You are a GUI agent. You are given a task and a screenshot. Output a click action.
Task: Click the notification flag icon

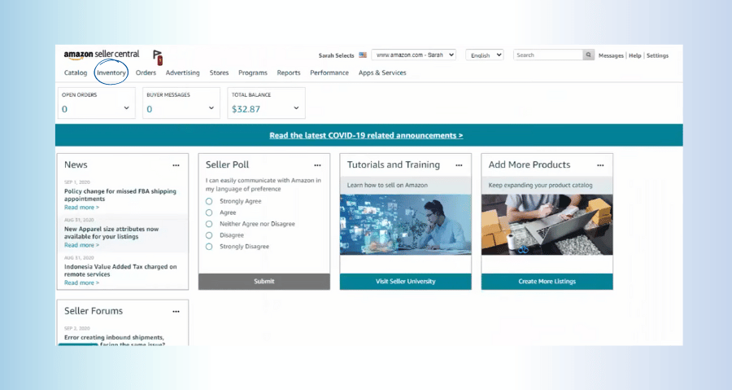[x=158, y=58]
